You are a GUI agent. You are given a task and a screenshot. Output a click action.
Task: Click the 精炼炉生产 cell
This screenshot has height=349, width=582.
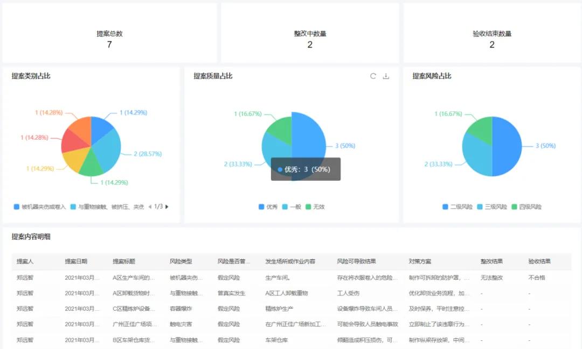279,309
